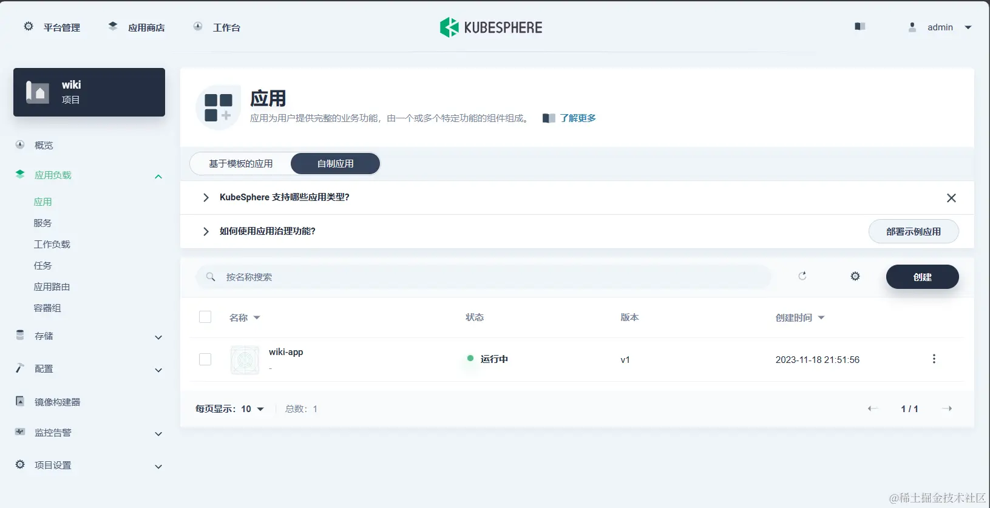Switch to 自制应用 tab

pyautogui.click(x=335, y=163)
